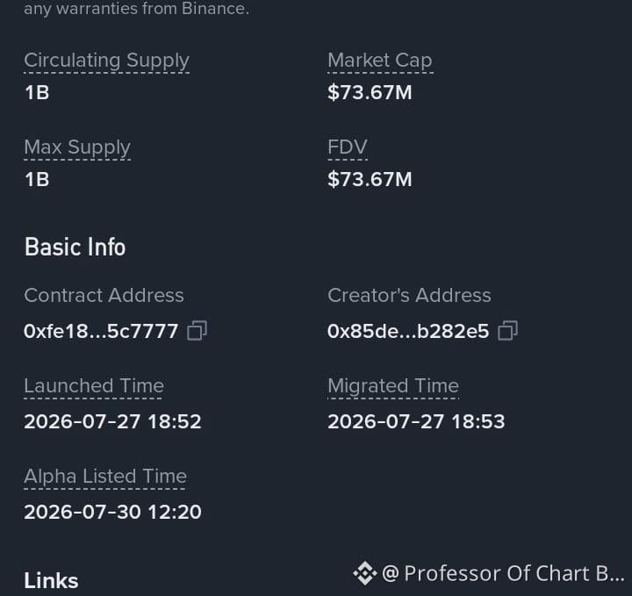The width and height of the screenshot is (632, 596).
Task: Open the Launched Time label info
Action: 94,385
